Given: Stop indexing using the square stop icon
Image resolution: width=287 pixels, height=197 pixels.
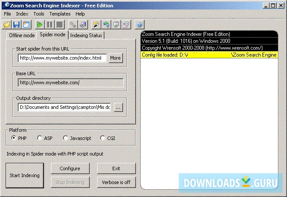Looking at the screenshot, I should [60, 25].
